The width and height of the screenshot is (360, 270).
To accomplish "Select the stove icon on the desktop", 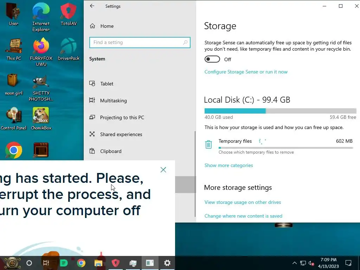I will [x=41, y=150].
